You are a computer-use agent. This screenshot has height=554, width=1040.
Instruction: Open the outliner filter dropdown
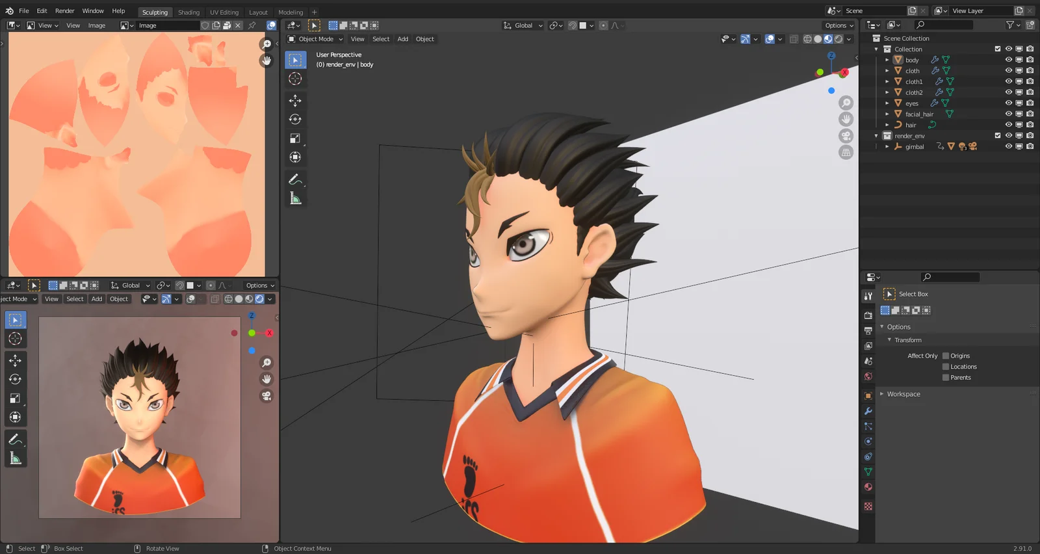point(1013,25)
